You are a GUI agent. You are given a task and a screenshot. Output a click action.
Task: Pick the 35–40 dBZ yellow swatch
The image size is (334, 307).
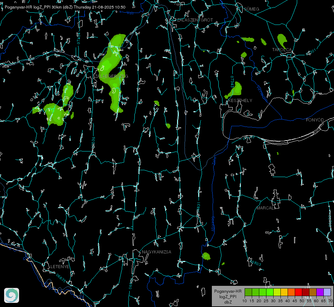tap(284, 292)
